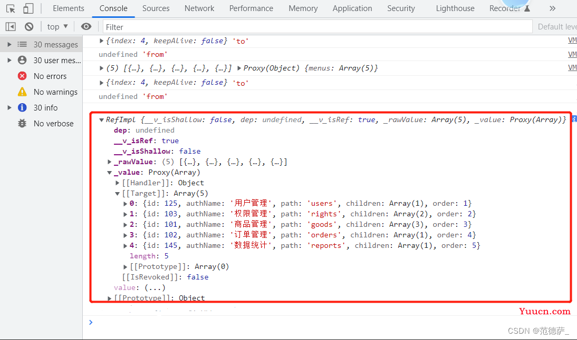Select the verbose bug icon
This screenshot has height=340, width=577.
point(22,123)
